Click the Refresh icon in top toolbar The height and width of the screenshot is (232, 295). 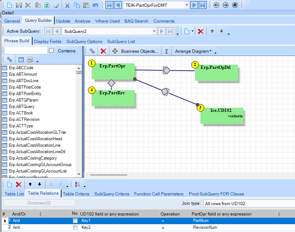click(x=47, y=5)
